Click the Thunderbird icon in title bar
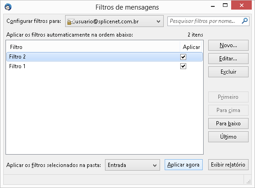Screen dimensions: 255x188 click(x=8, y=7)
